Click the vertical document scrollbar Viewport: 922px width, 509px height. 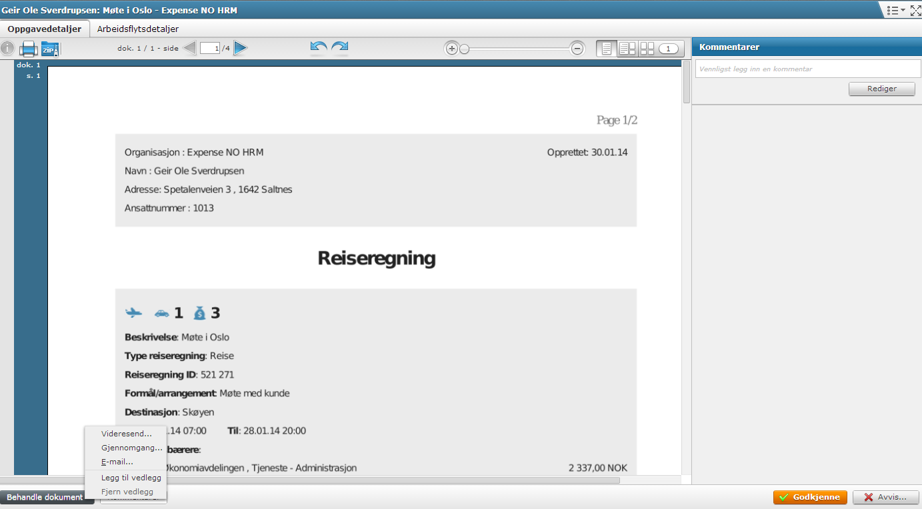(686, 81)
